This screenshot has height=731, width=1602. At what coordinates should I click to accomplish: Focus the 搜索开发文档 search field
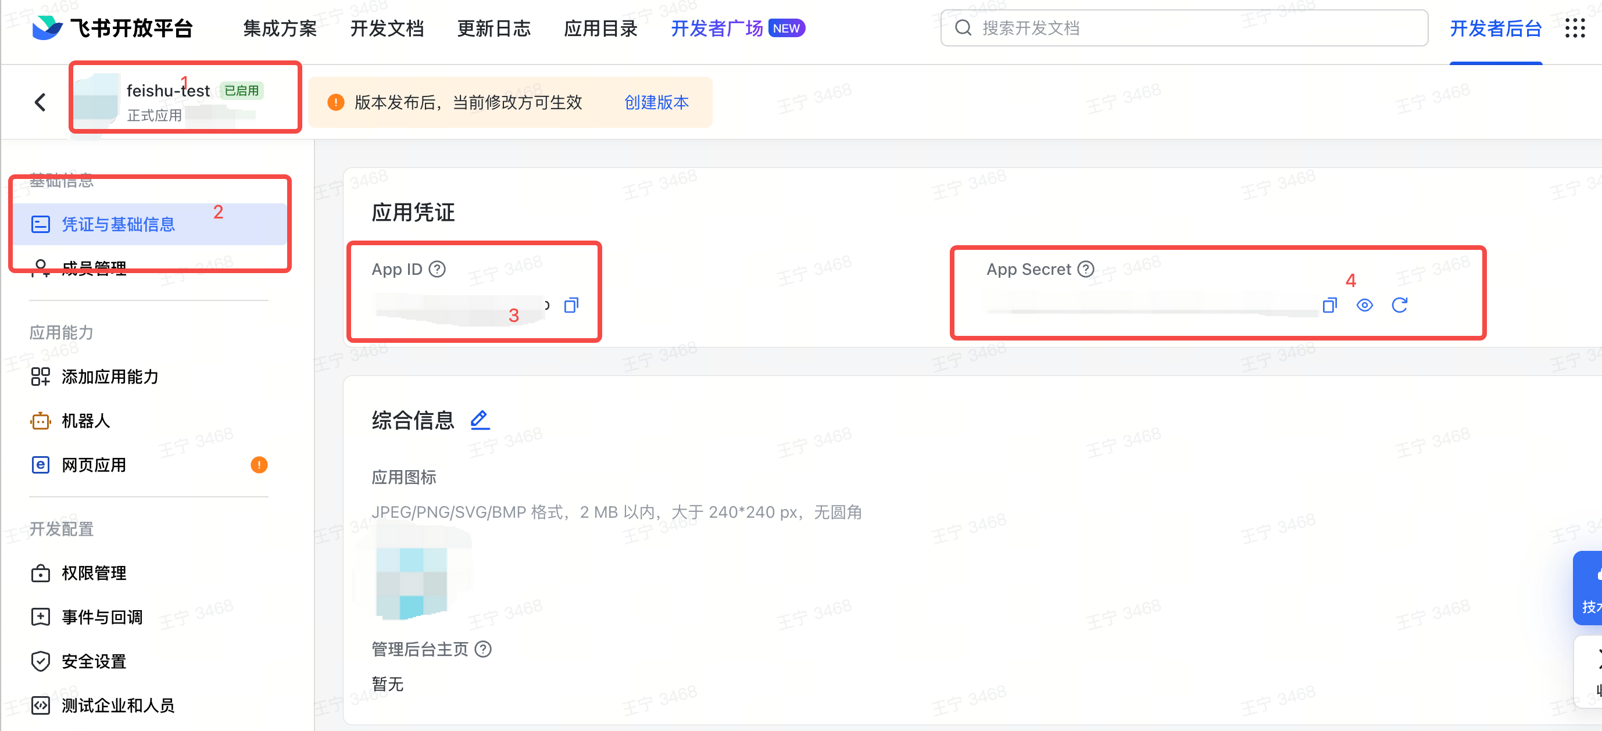pyautogui.click(x=1184, y=28)
